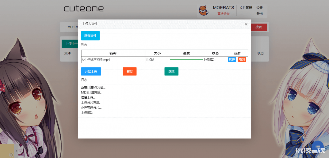
Task: Open the blue floating menu icon
Action: point(318,147)
